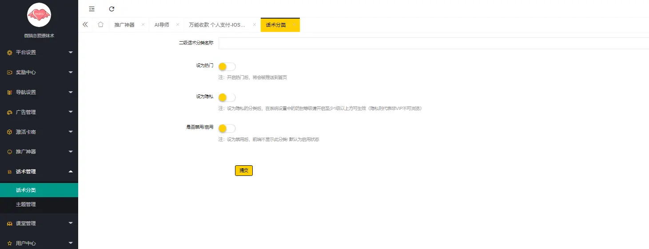The image size is (649, 249).
Task: Open the 奖励中心 menu label
Action: (26, 72)
